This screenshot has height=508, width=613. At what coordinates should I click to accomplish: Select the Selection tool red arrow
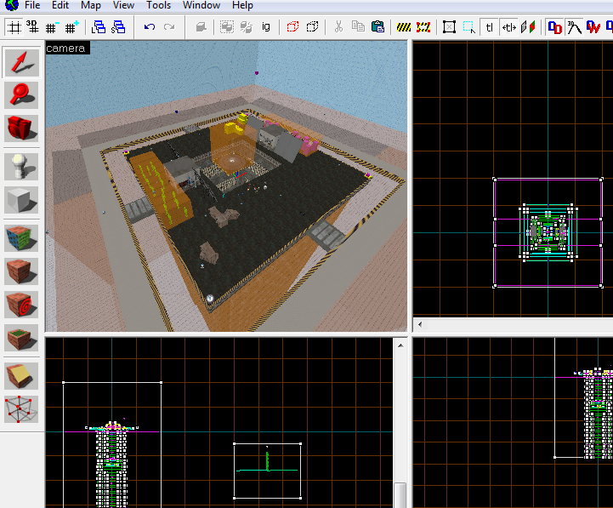click(x=20, y=61)
